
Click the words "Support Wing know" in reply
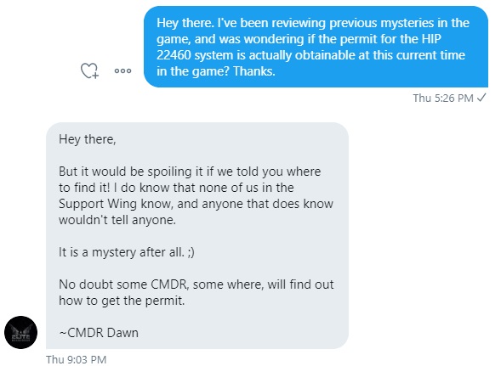(x=116, y=204)
